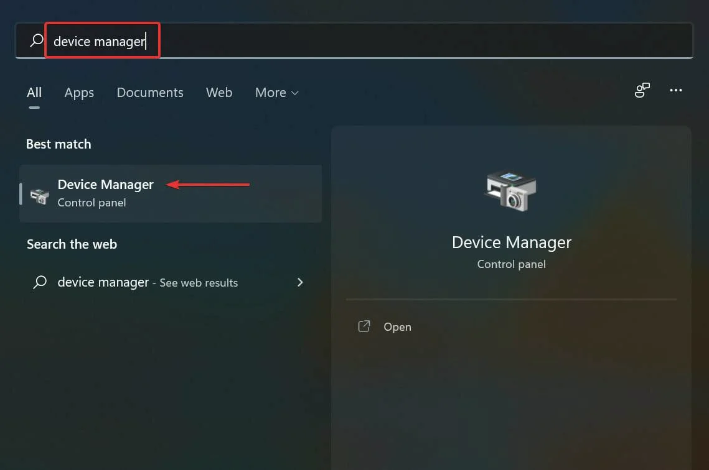The height and width of the screenshot is (470, 709).
Task: Click the search magnifier icon in search bar
Action: tap(37, 40)
